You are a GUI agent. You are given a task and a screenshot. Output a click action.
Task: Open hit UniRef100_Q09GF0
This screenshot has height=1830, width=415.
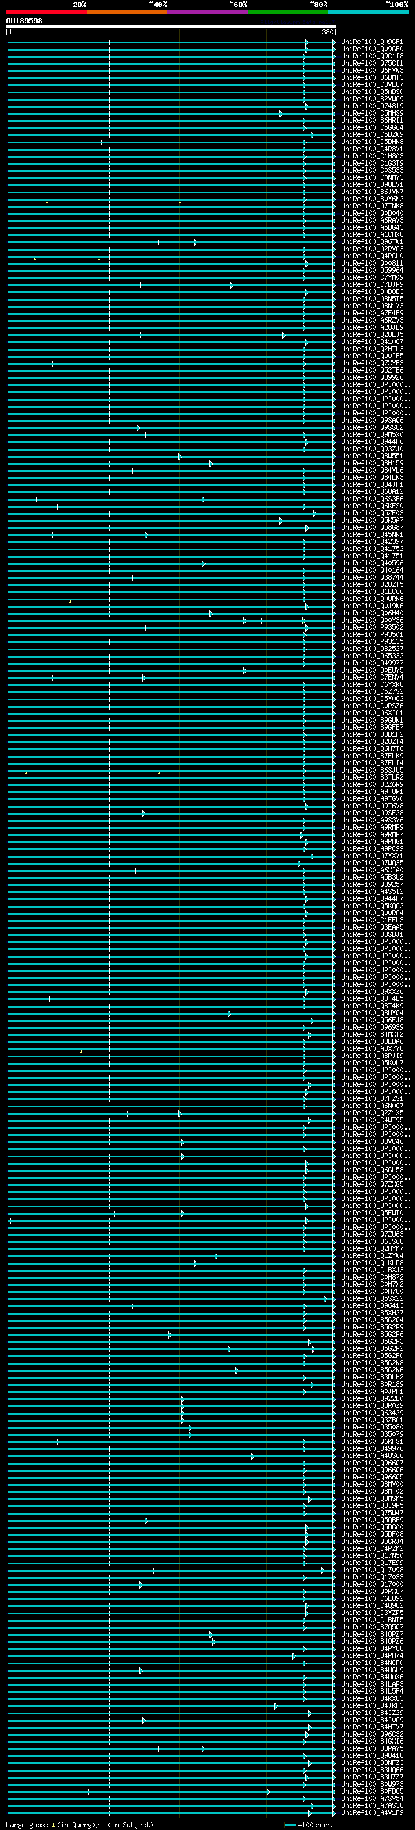pyautogui.click(x=372, y=49)
